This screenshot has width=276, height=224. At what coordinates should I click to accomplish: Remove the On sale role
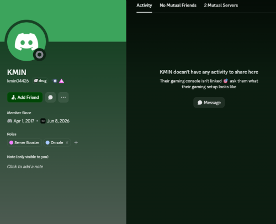pos(67,142)
